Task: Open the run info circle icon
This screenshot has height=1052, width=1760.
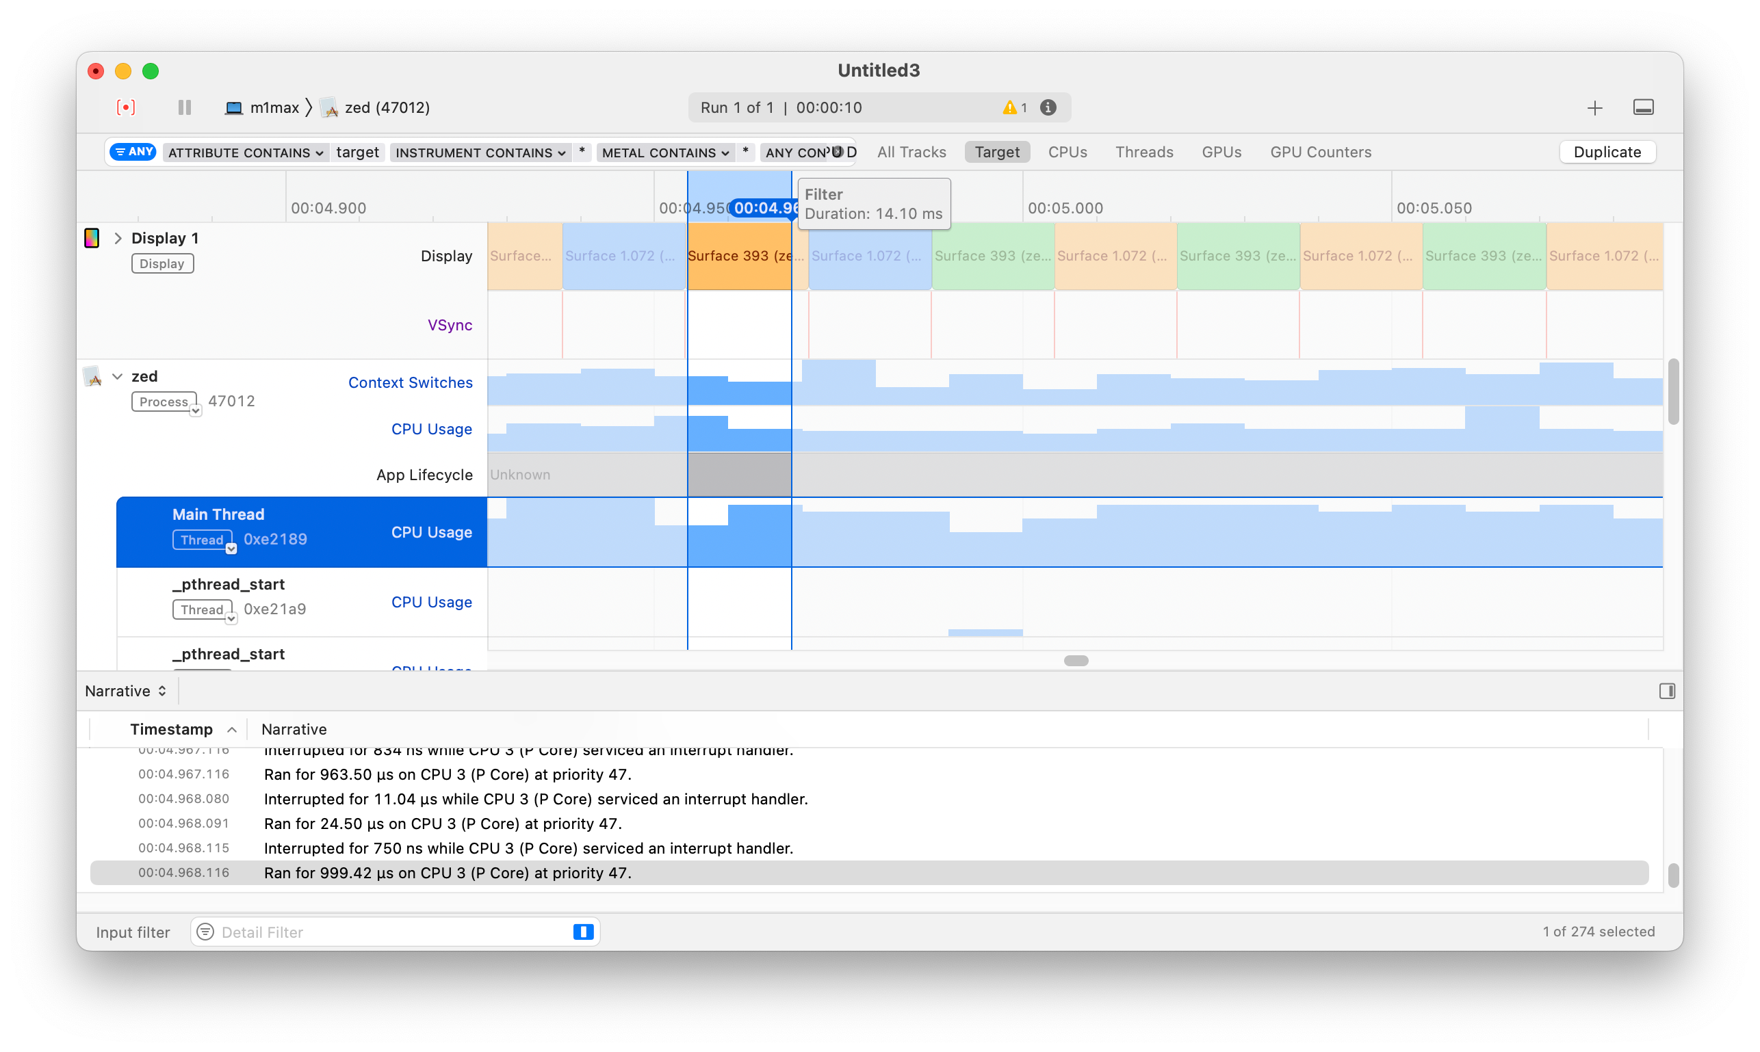Action: pyautogui.click(x=1048, y=108)
